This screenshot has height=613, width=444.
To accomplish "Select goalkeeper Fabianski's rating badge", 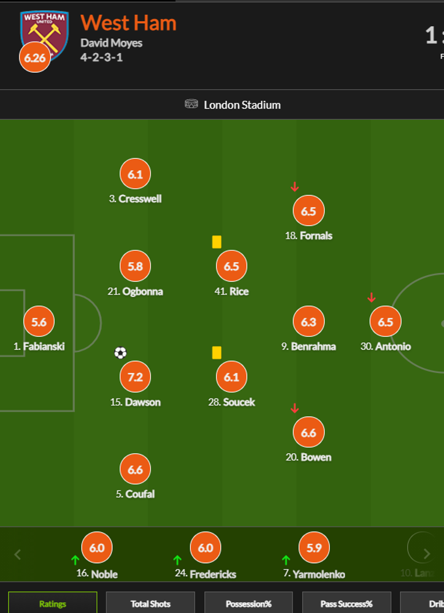I will pyautogui.click(x=39, y=321).
